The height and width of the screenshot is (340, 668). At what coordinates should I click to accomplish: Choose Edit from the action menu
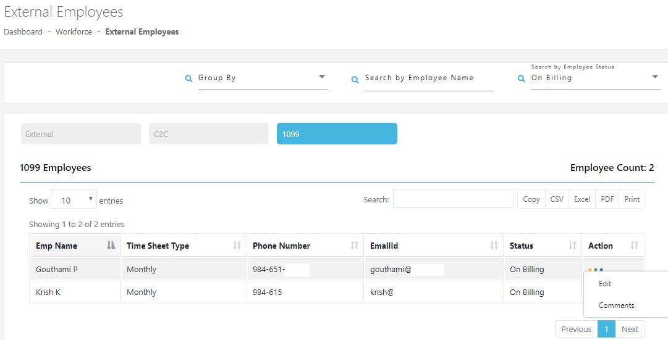[605, 284]
